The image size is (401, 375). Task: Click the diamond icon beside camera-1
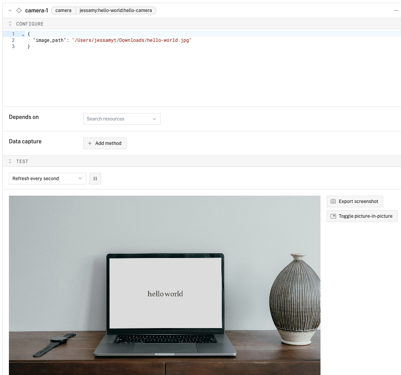[x=19, y=10]
